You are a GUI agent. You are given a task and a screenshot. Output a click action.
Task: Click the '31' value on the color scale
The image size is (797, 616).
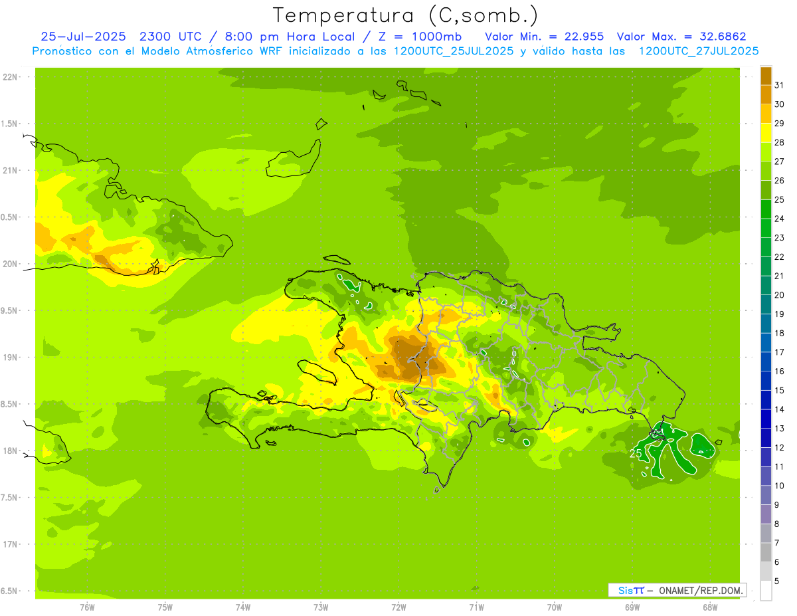[780, 85]
